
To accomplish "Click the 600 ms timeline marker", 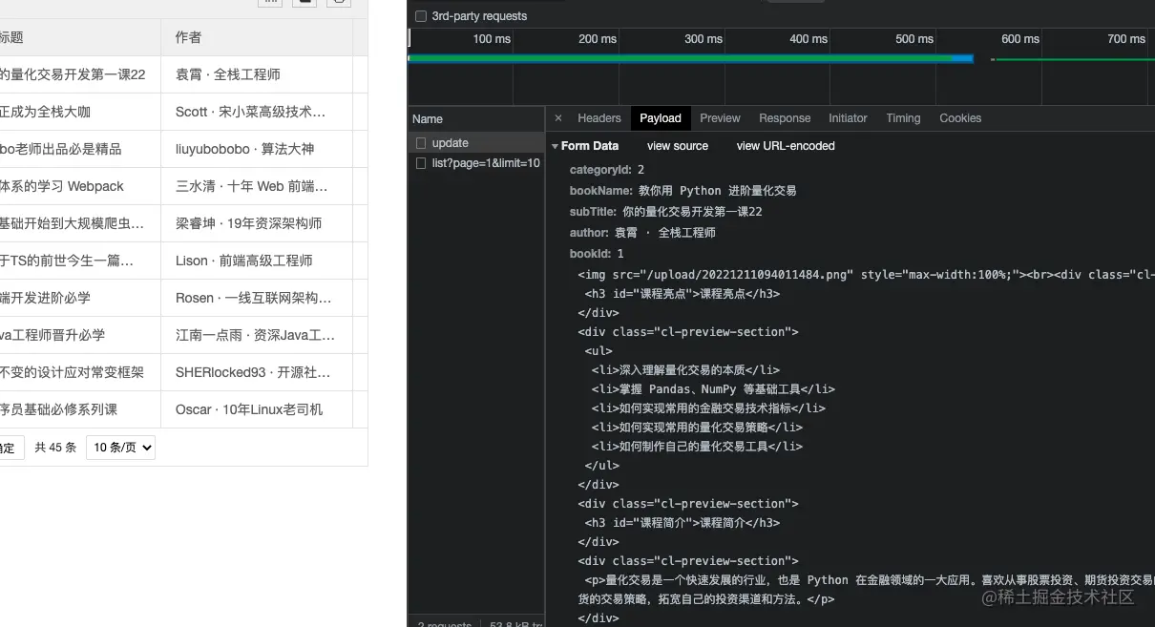I will 1020,39.
